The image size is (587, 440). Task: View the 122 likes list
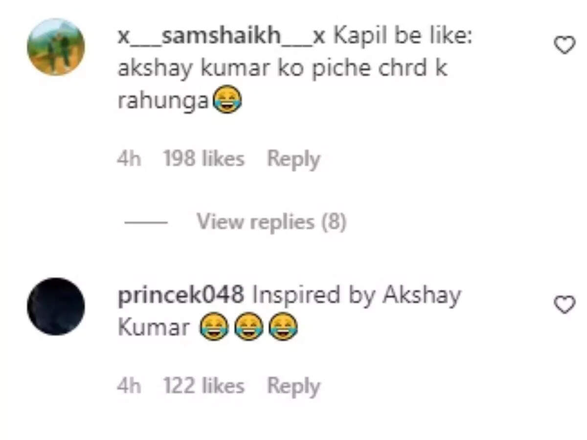[203, 386]
